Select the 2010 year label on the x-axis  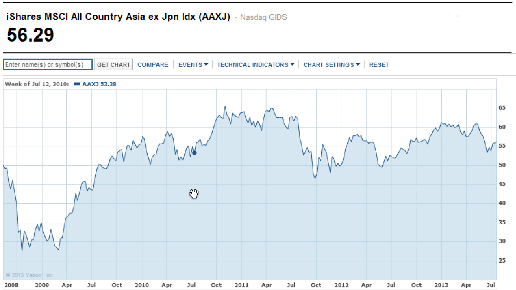142,285
